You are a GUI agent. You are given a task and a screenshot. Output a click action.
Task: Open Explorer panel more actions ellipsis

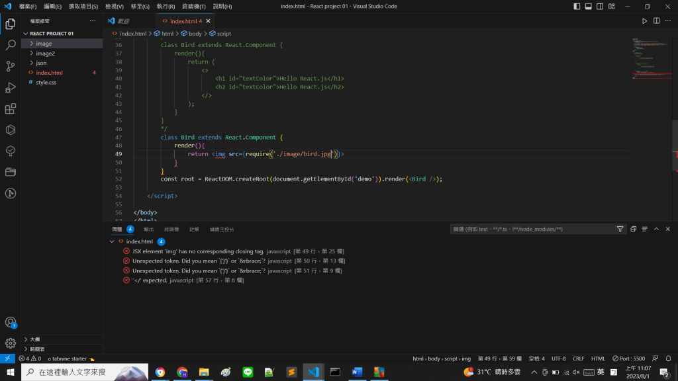click(x=93, y=21)
